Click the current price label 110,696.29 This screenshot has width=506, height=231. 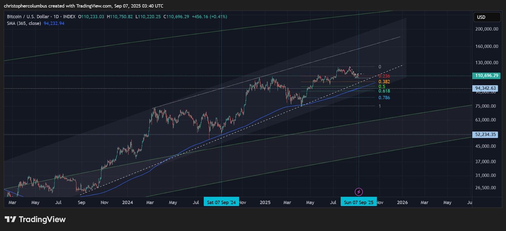(x=486, y=76)
